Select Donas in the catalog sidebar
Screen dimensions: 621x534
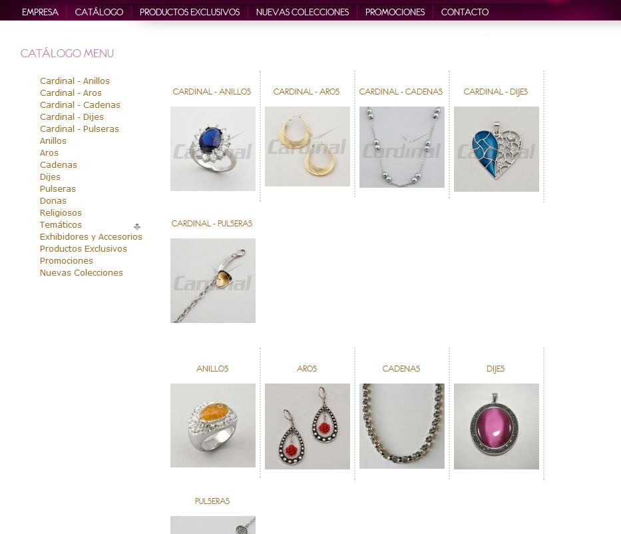click(x=53, y=201)
